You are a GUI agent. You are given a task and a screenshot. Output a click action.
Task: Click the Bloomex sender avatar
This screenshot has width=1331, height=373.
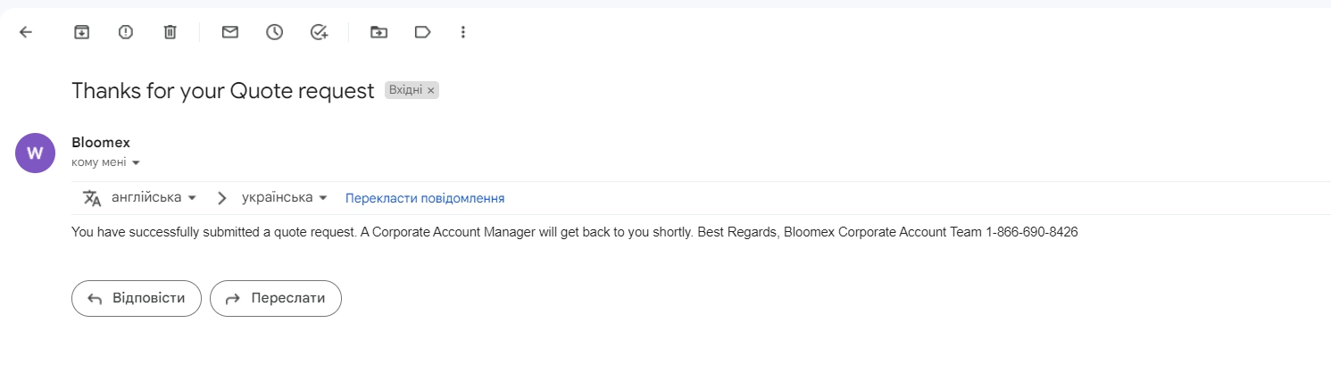pos(36,153)
